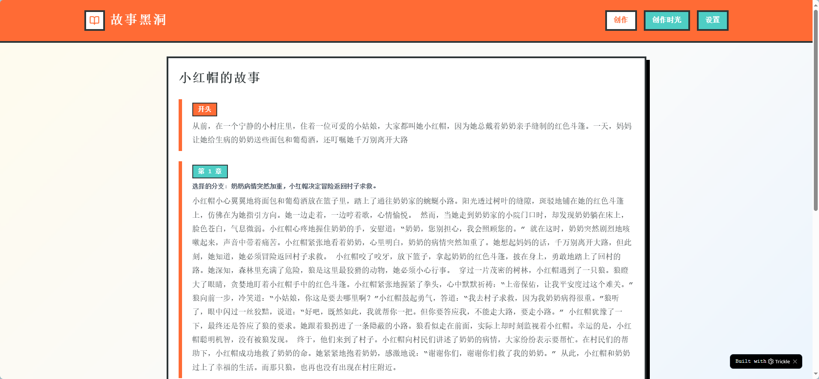Click the chapter 1 paragraph body text
Viewport: 819px width, 379px height.
(x=412, y=284)
